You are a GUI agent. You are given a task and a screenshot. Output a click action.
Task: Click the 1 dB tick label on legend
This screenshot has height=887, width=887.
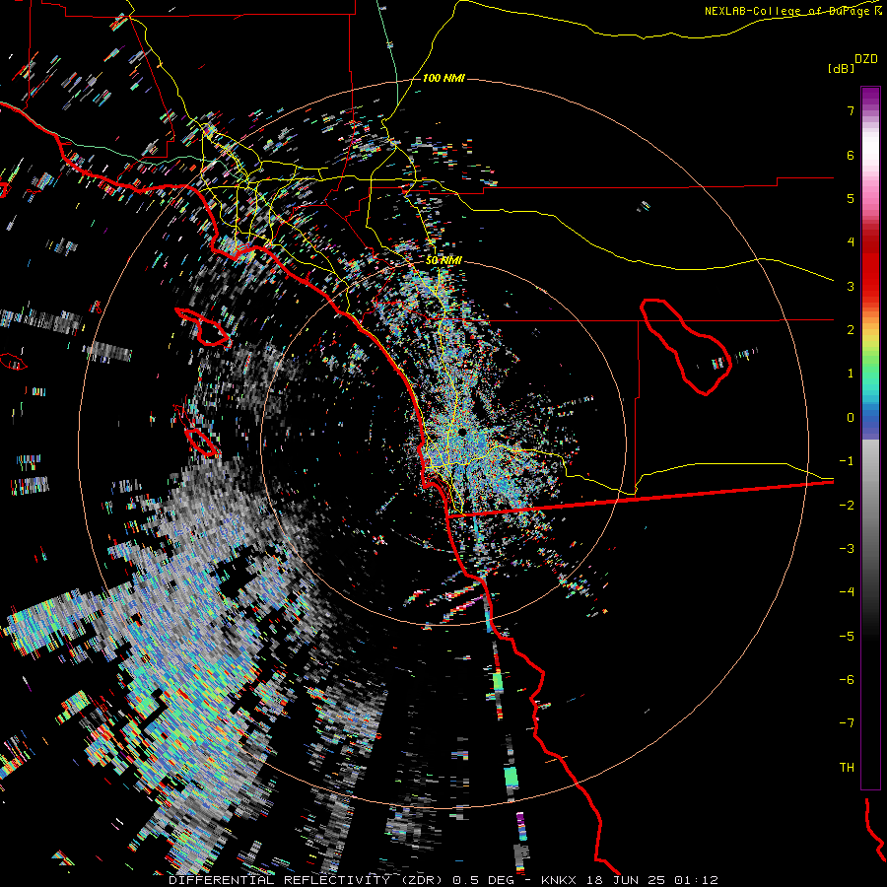tap(851, 374)
